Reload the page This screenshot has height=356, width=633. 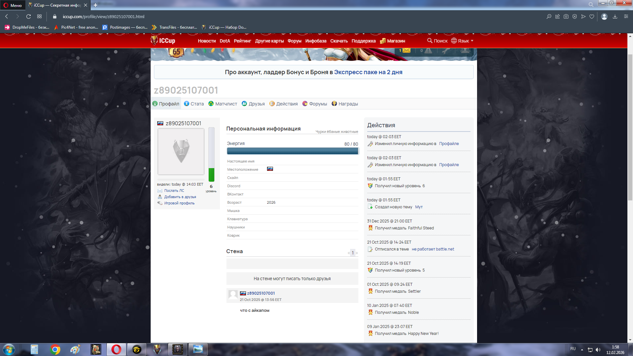[x=28, y=16]
